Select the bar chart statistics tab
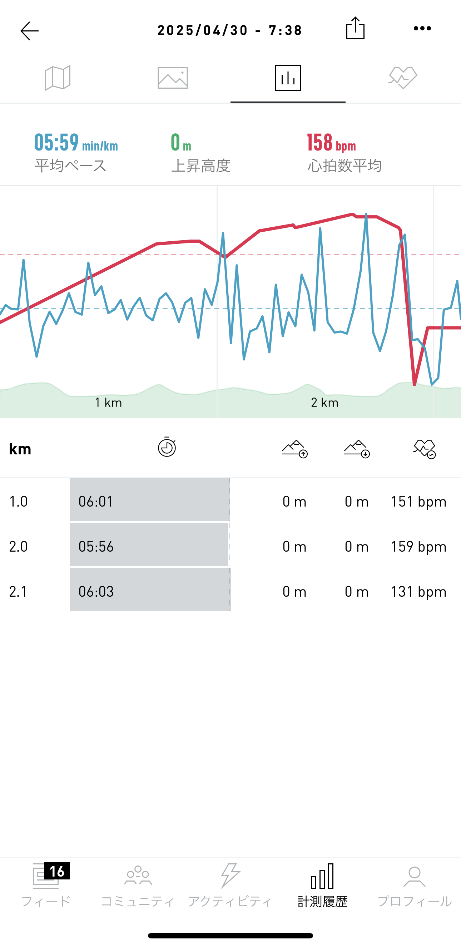The height and width of the screenshot is (947, 461). (x=288, y=78)
